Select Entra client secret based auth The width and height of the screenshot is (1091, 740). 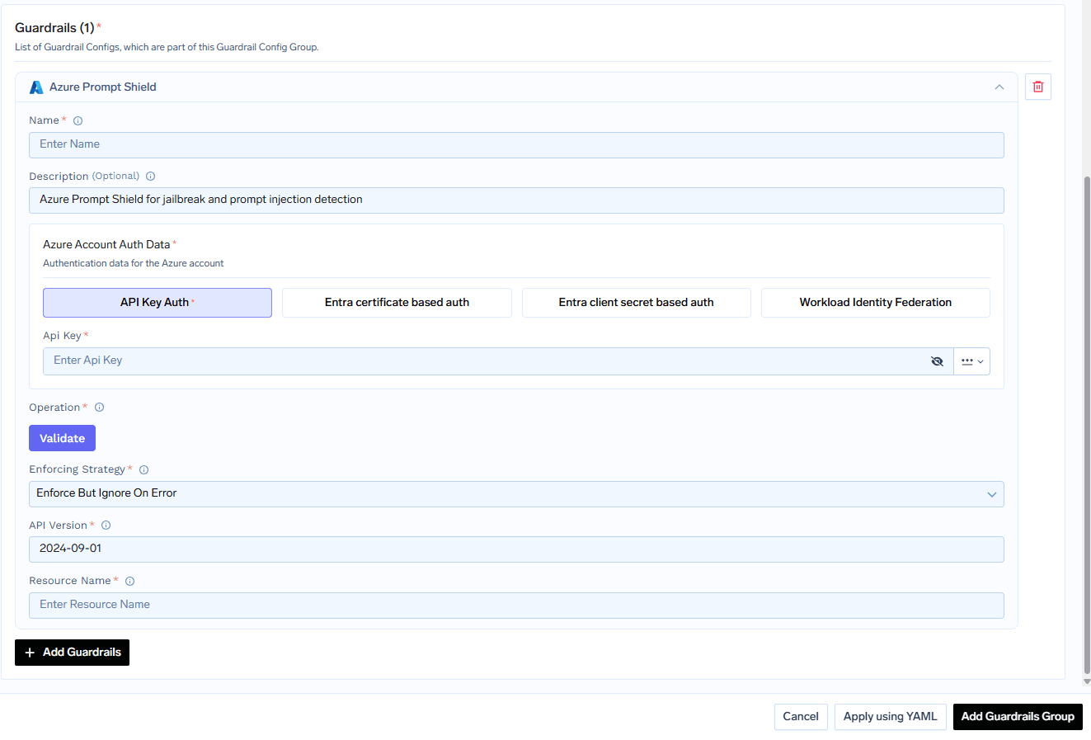point(637,303)
